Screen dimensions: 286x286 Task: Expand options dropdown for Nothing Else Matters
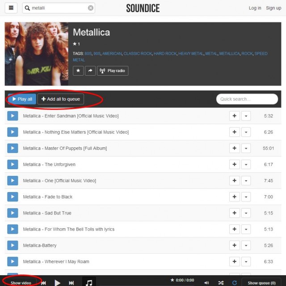246,132
